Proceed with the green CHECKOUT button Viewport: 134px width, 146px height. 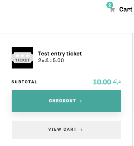pos(66,101)
